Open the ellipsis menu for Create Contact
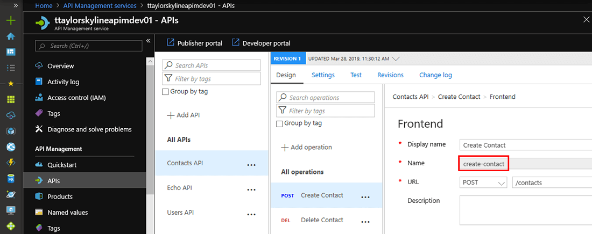The image size is (592, 234). pyautogui.click(x=365, y=197)
